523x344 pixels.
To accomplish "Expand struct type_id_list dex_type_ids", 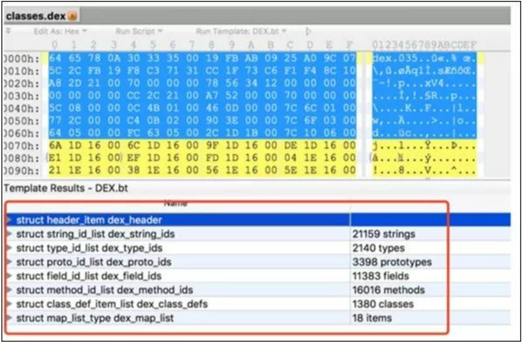I will coord(9,247).
